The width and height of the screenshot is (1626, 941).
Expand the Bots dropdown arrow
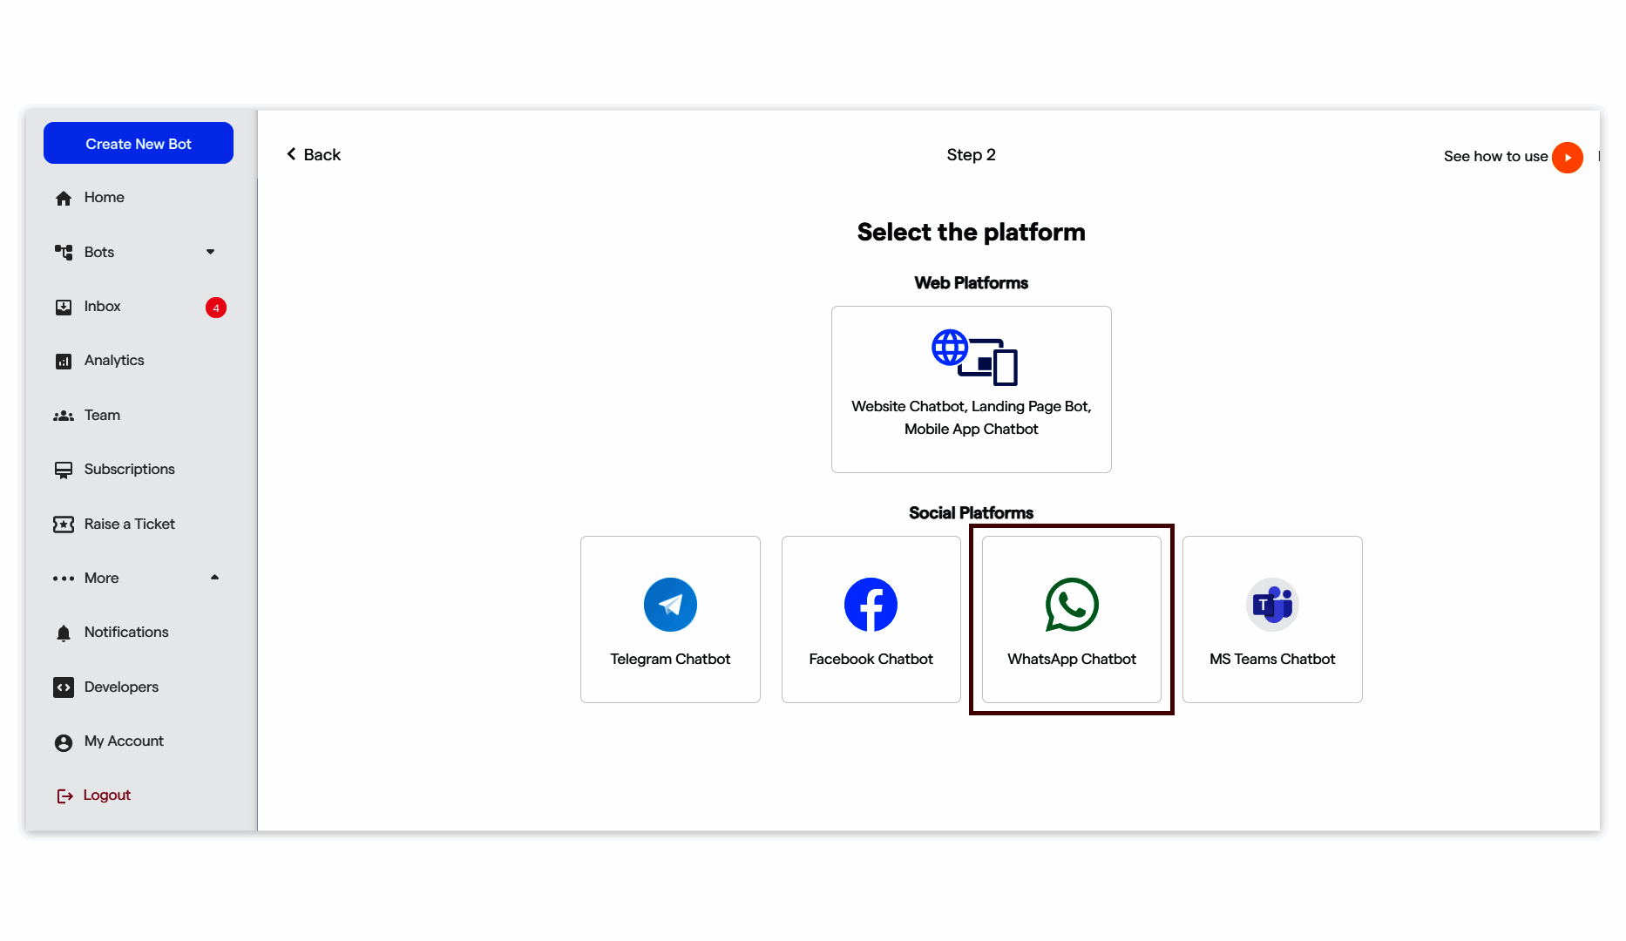[210, 252]
